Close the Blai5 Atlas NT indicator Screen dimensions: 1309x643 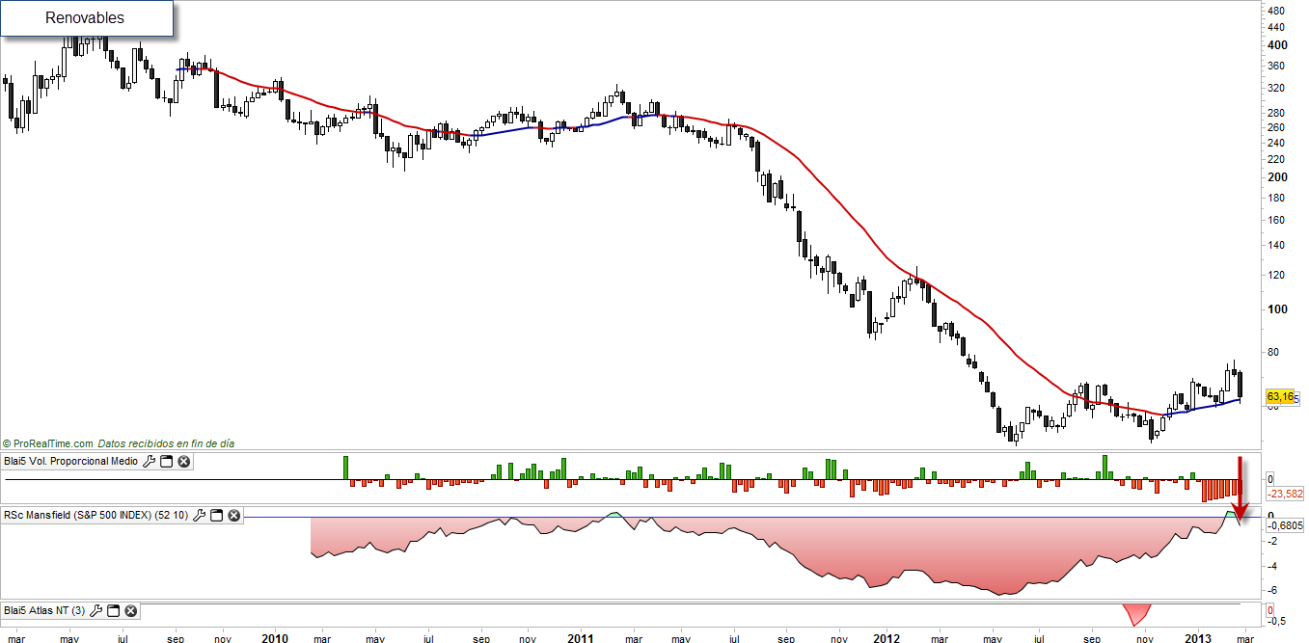pos(131,611)
